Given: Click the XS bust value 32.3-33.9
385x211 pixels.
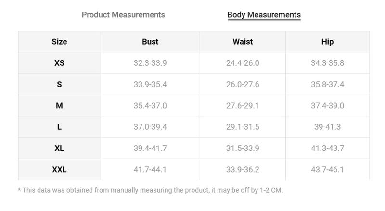Looking at the screenshot, I should [x=150, y=63].
